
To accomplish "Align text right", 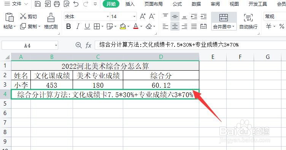I will pos(184,27).
